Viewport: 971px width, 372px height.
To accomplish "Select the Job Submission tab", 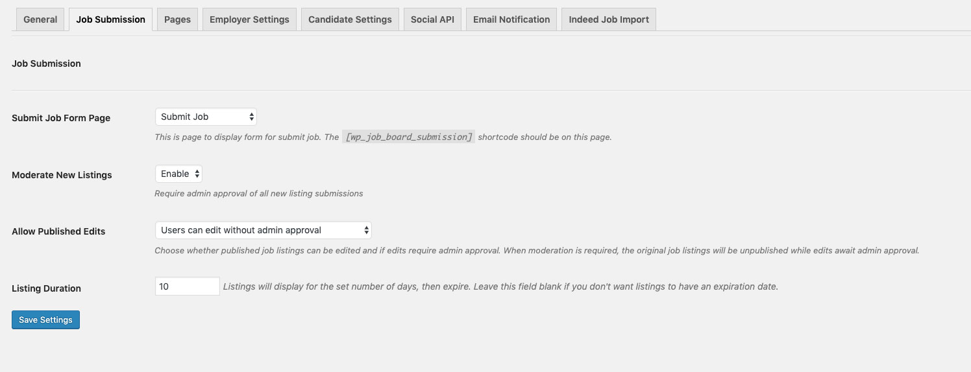I will pos(110,19).
